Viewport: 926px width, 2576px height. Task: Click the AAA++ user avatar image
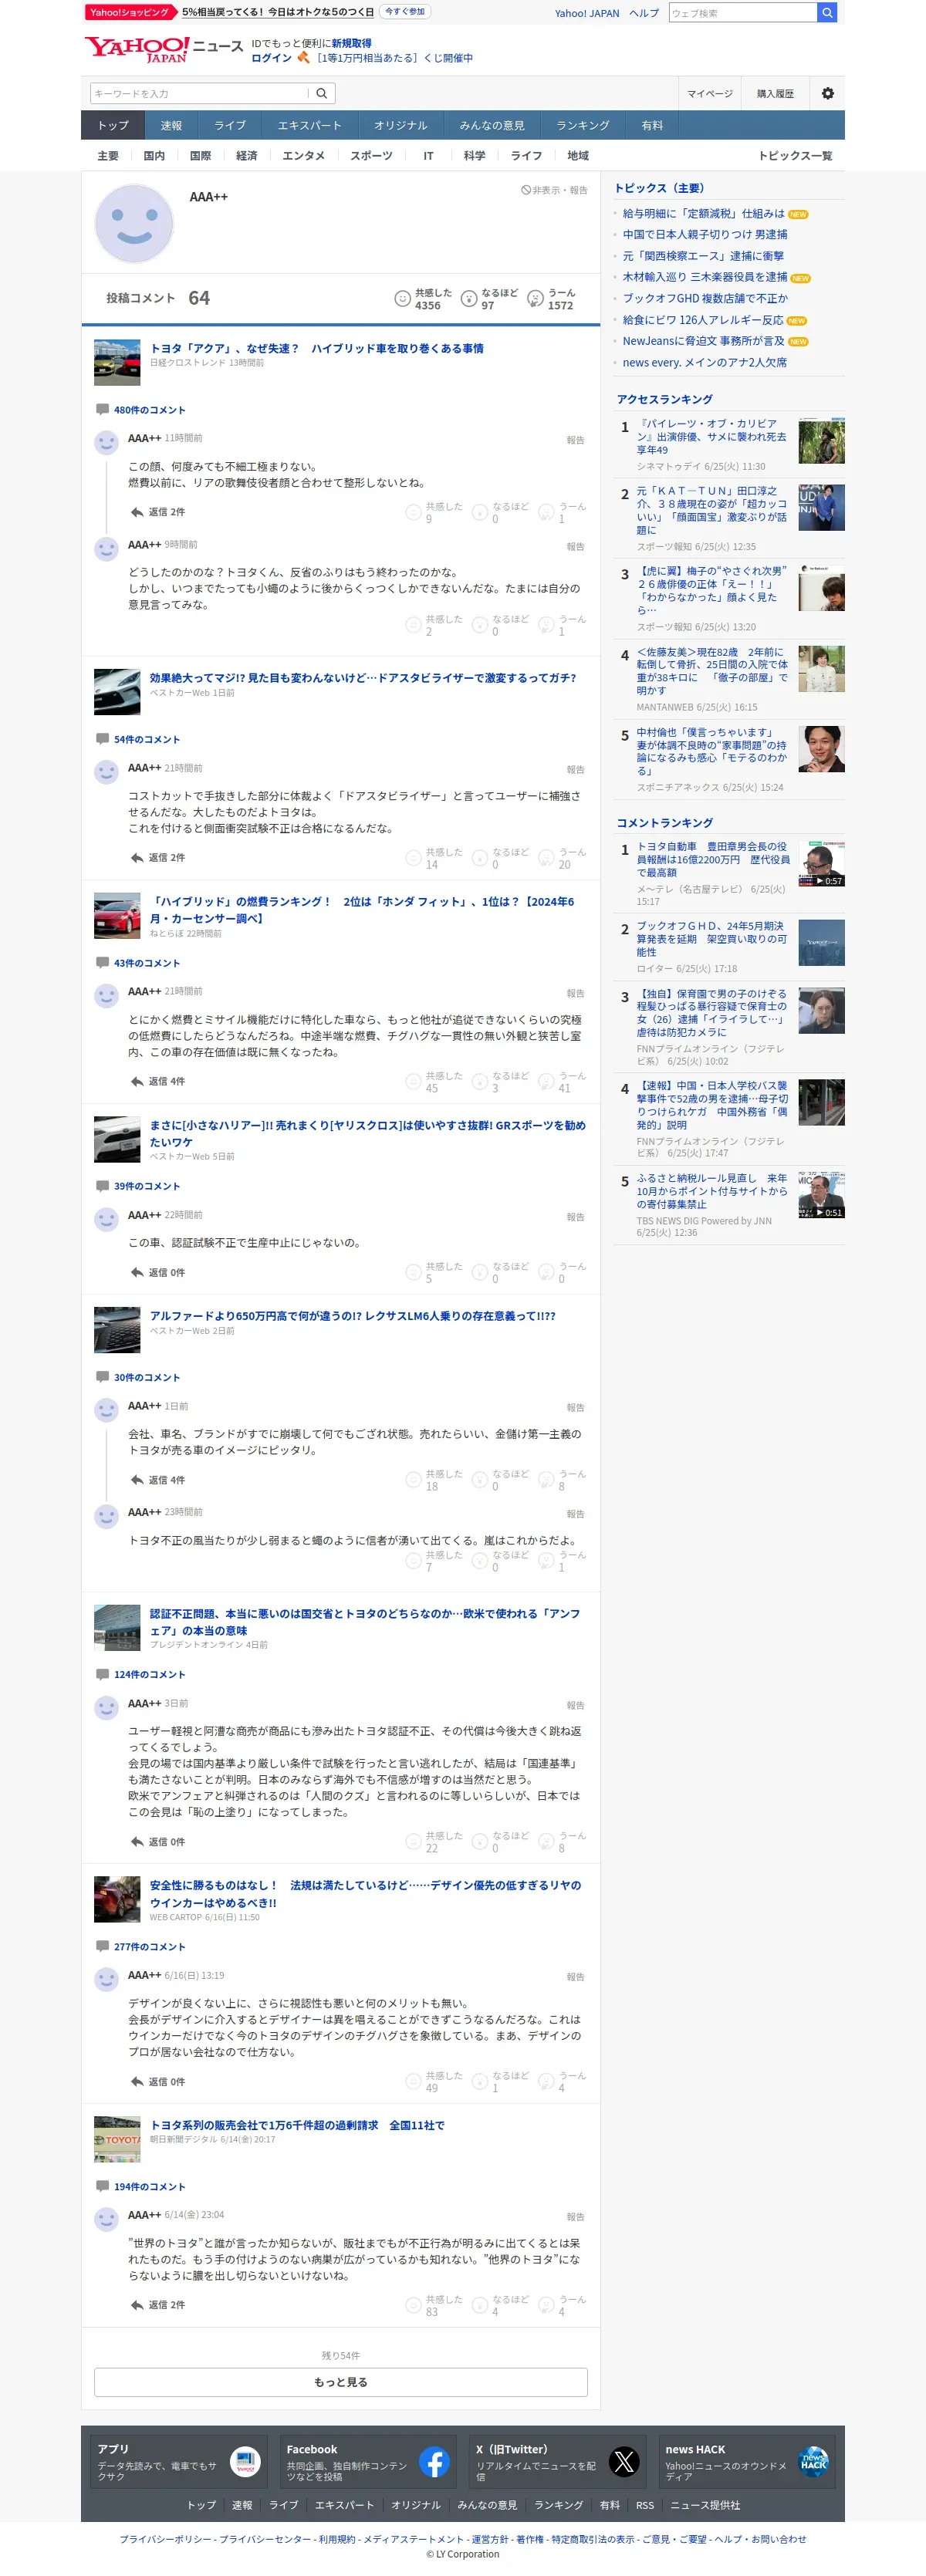[x=134, y=223]
